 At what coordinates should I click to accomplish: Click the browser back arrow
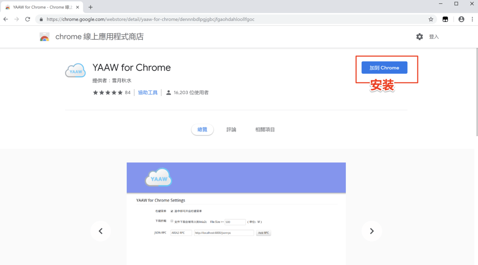pyautogui.click(x=6, y=19)
